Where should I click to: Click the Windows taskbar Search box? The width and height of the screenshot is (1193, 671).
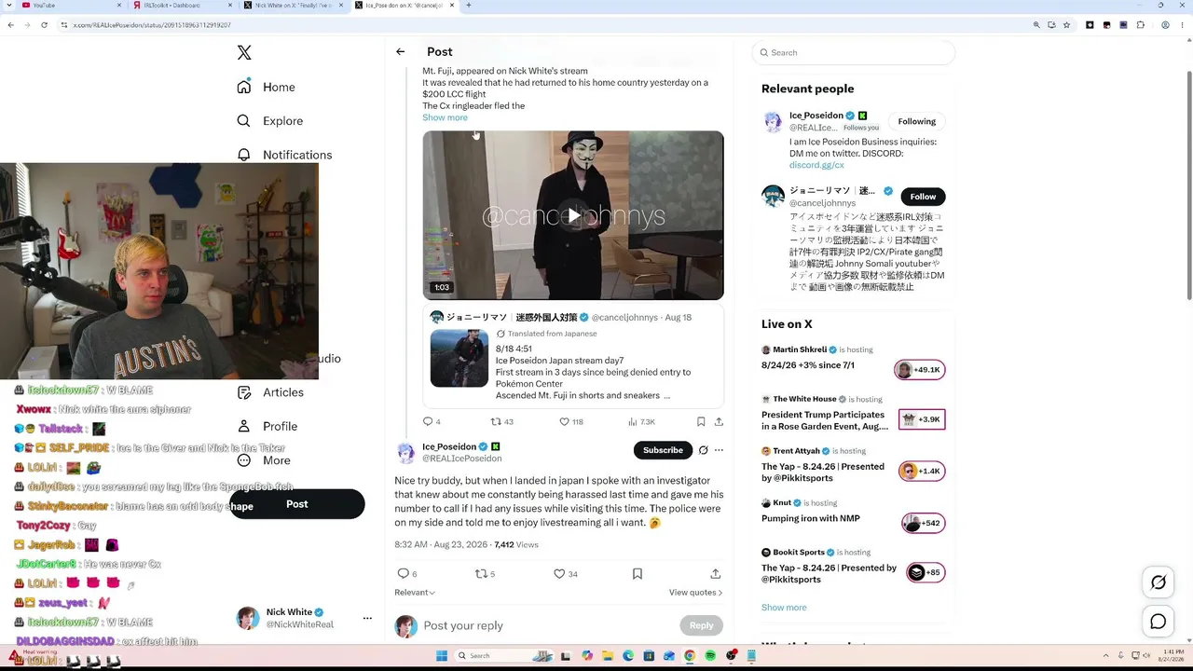(503, 656)
